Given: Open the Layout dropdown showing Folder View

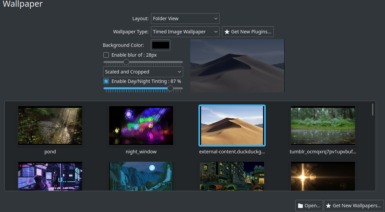Looking at the screenshot, I should coord(185,19).
